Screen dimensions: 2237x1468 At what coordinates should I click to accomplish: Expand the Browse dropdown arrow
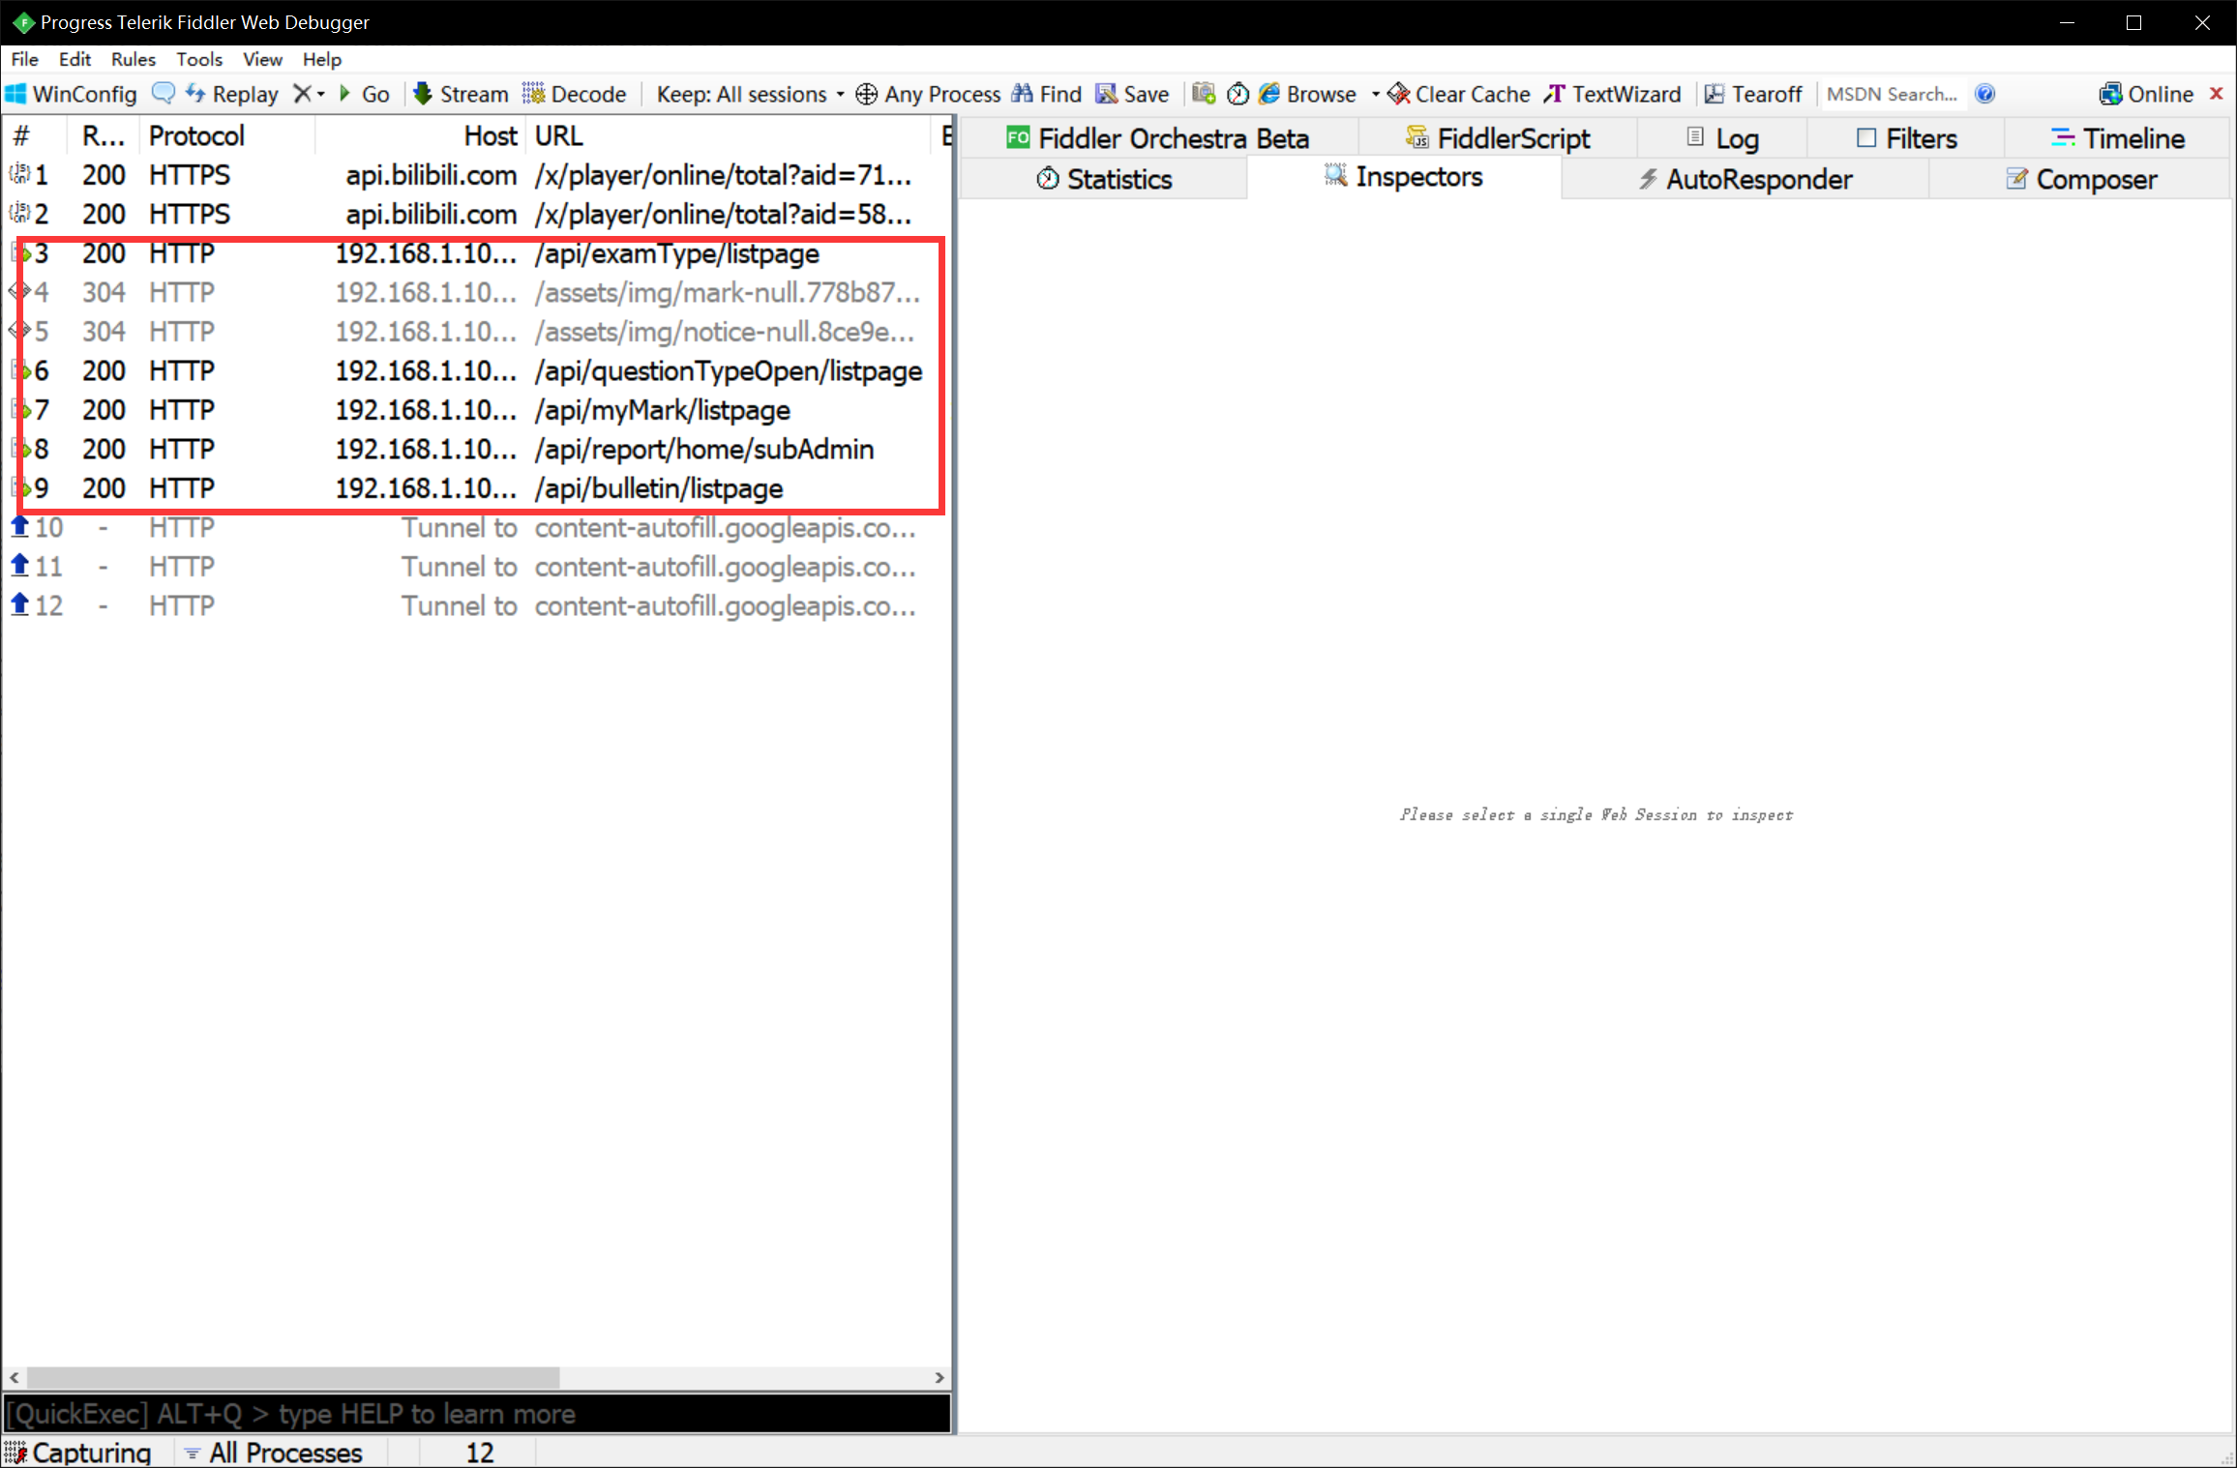[x=1375, y=94]
